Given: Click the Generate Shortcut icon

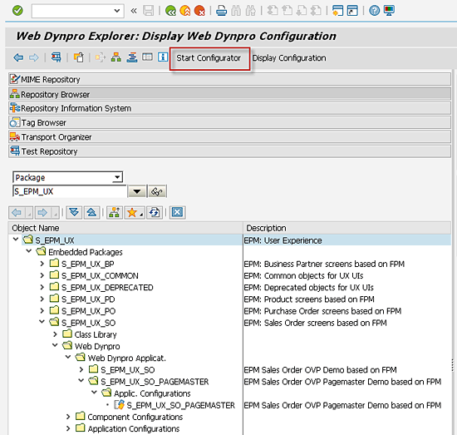Looking at the screenshot, I should click(x=352, y=11).
